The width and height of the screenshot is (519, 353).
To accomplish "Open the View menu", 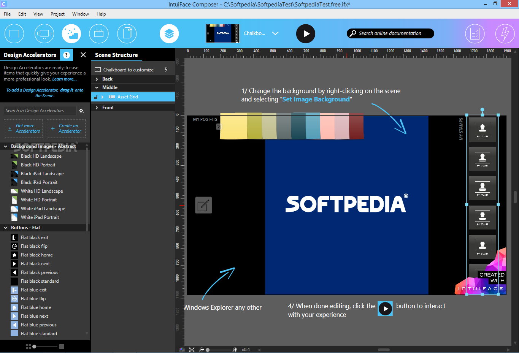I will click(x=38, y=14).
